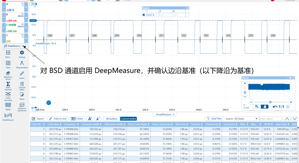This screenshot has width=299, height=163.
Task: Sort by Frequency column
Action: (71, 124)
